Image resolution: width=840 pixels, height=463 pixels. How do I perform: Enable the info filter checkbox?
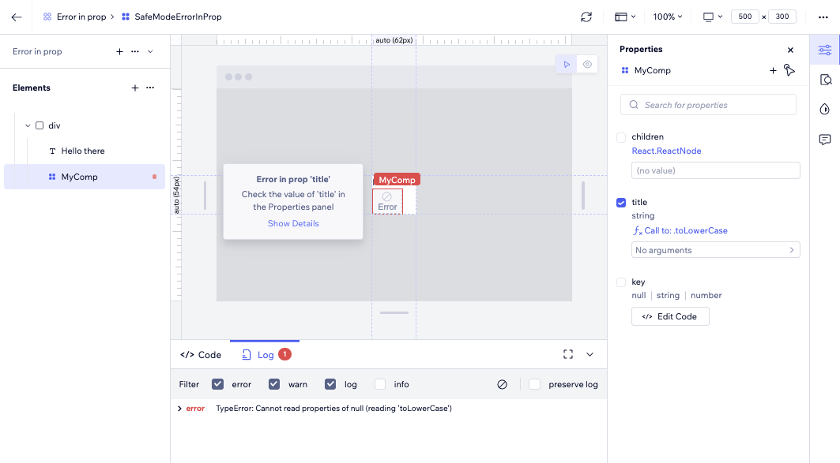tap(380, 384)
